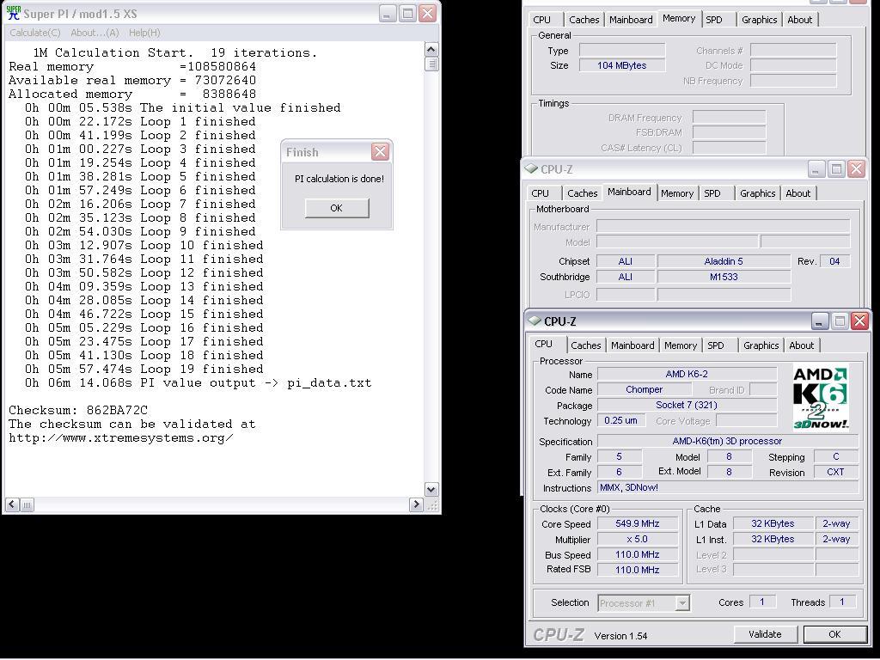Switch to Mainboard tab in front CPU-Z window
Image resolution: width=880 pixels, height=660 pixels.
tap(632, 345)
